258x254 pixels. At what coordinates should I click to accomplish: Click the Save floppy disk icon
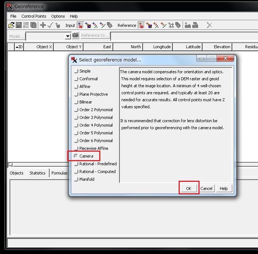coord(19,25)
